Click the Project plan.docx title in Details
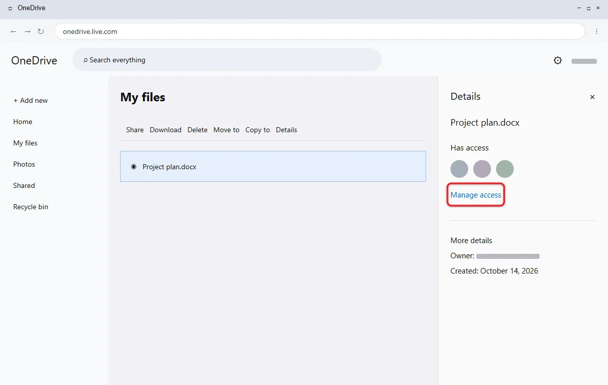608x385 pixels. tap(485, 123)
